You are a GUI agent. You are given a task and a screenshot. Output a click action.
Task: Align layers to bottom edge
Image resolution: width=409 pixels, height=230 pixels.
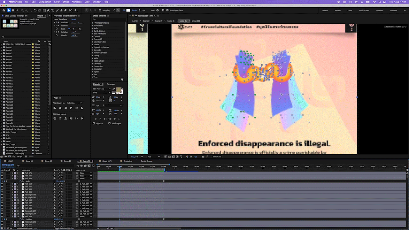click(x=82, y=108)
